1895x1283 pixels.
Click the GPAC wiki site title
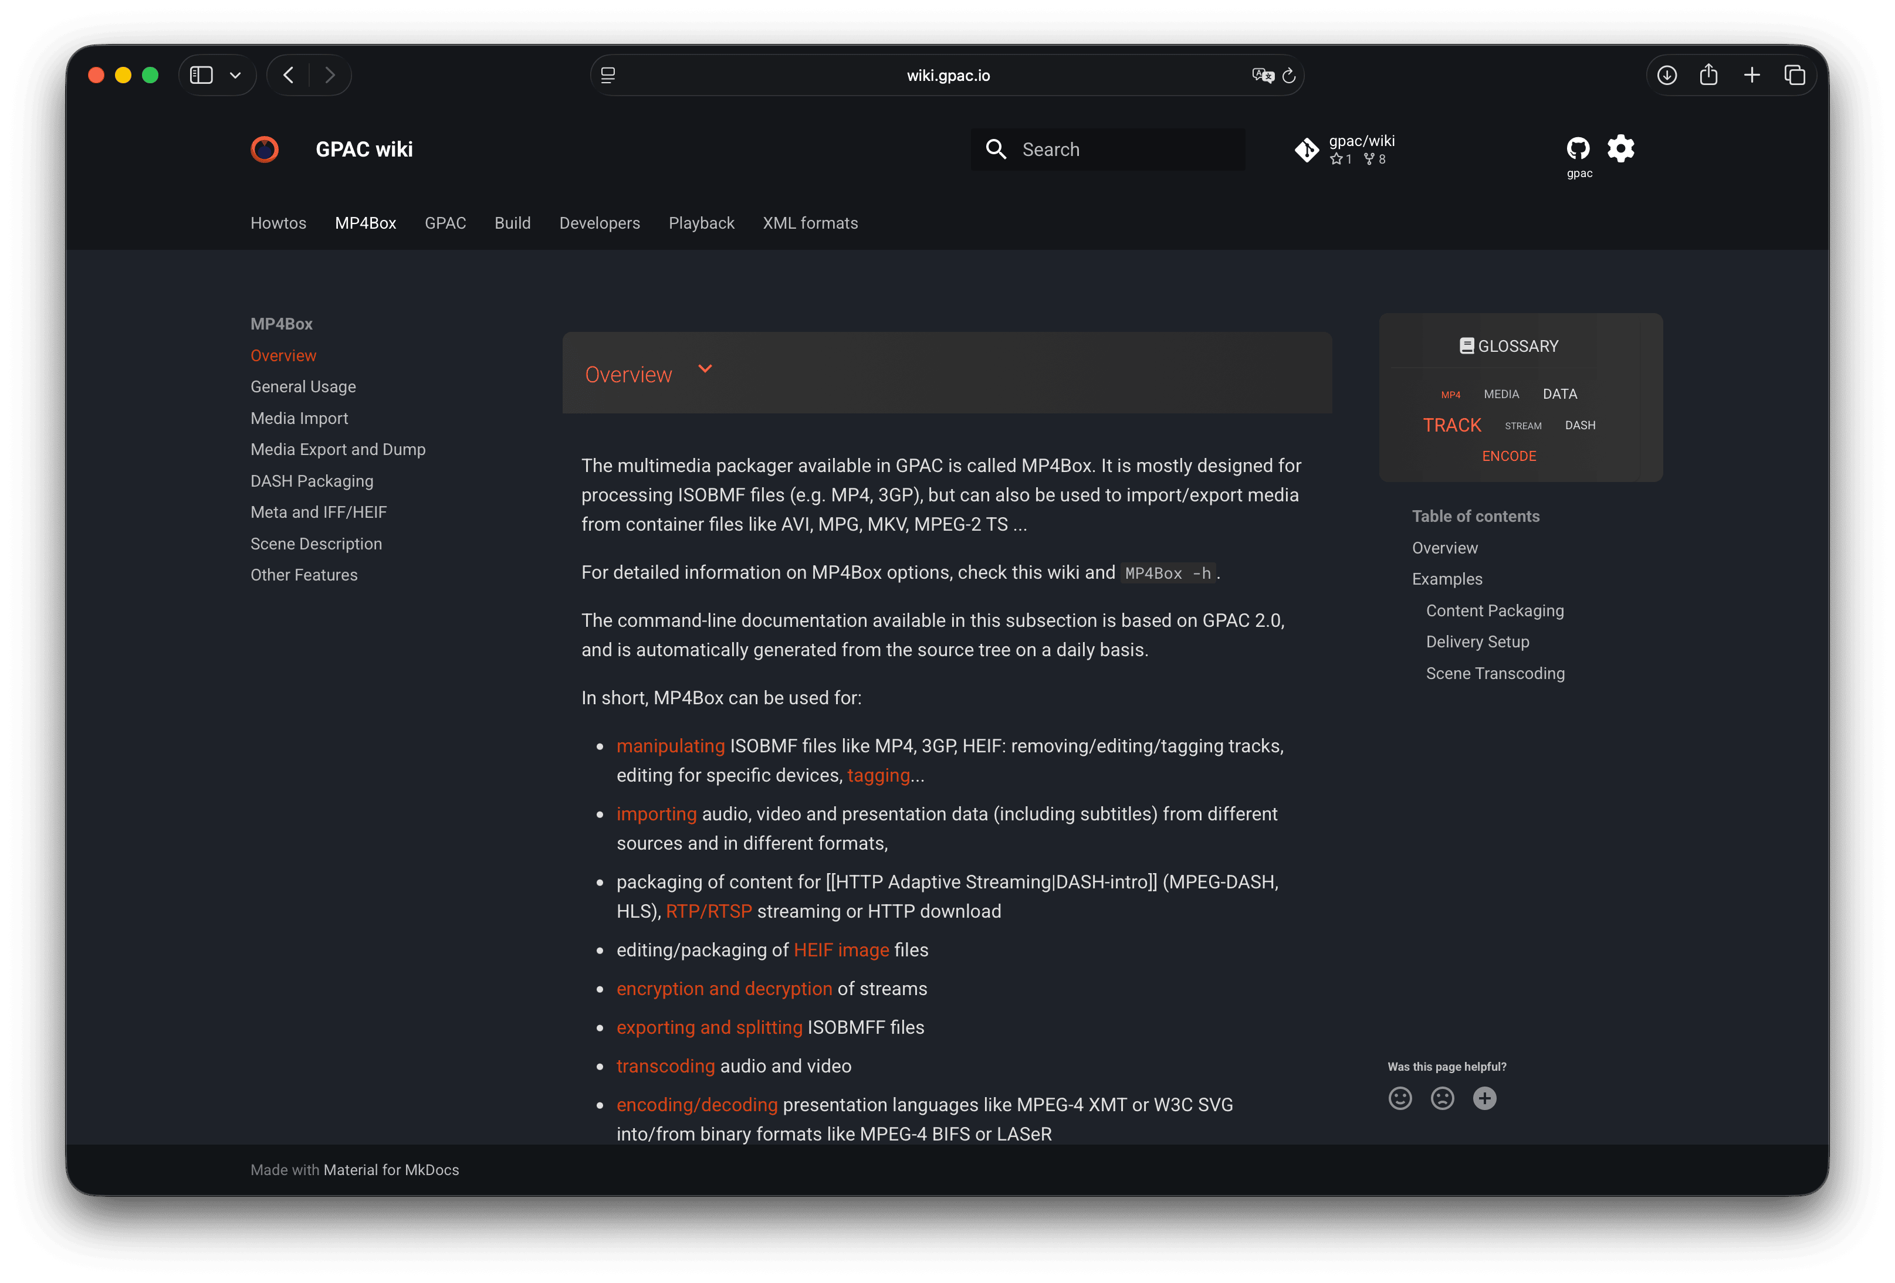[x=364, y=149]
